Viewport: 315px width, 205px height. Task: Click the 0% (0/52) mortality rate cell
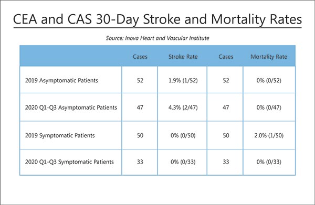pos(269,80)
